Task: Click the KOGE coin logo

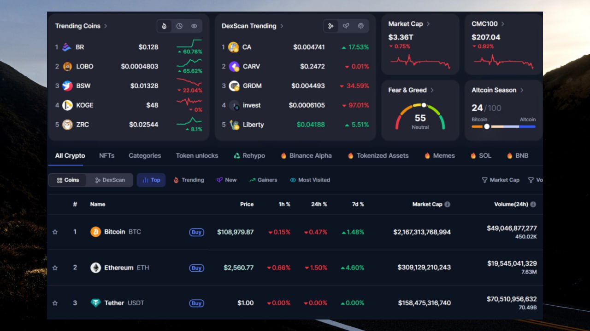Action: [x=67, y=105]
